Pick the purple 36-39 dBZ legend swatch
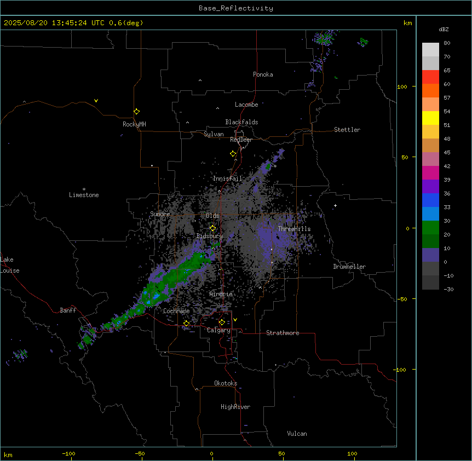This screenshot has height=461, width=472. 430,187
